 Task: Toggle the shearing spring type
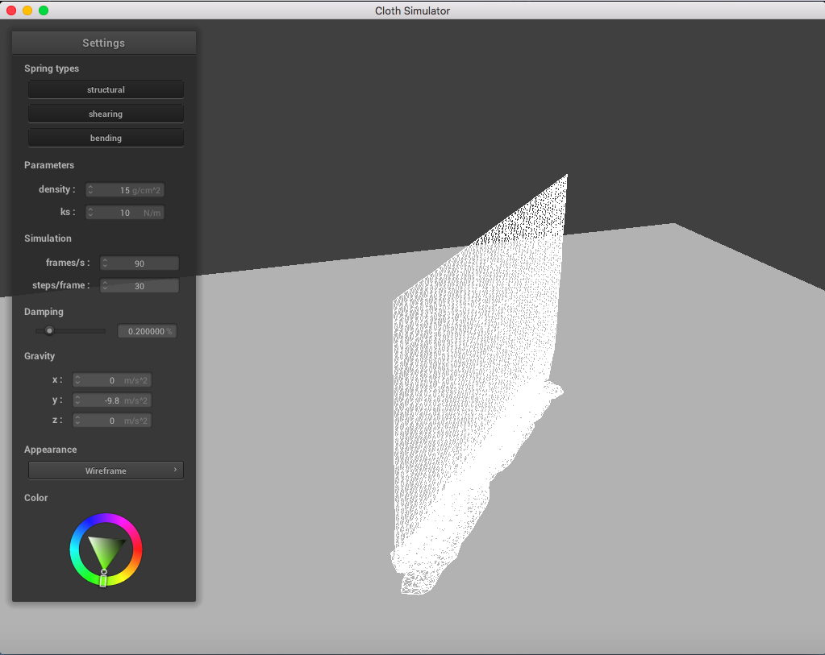[106, 114]
